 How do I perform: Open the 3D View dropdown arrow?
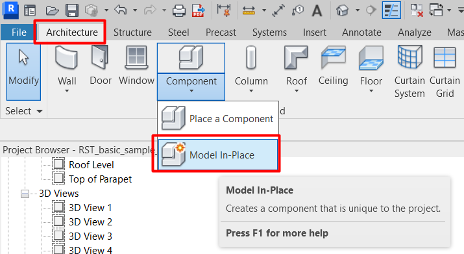358,10
